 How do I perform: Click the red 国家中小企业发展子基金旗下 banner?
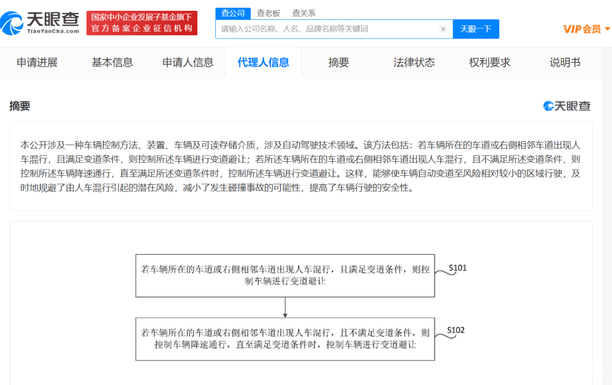tap(142, 23)
